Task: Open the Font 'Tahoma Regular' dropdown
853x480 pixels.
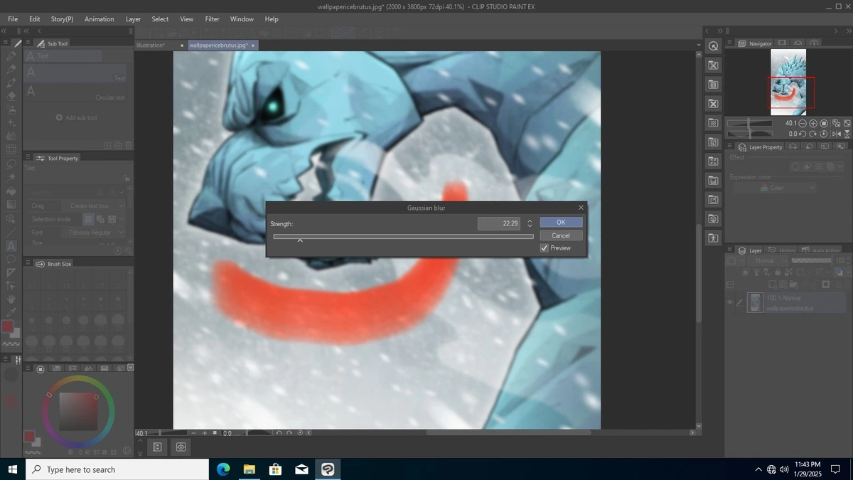Action: 92,233
